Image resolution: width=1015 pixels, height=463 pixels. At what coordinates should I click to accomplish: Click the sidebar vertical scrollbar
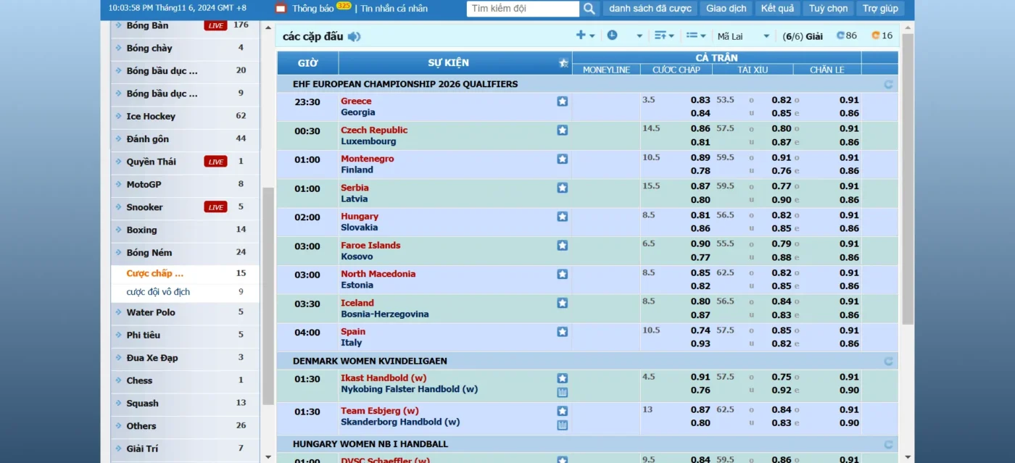tap(268, 290)
